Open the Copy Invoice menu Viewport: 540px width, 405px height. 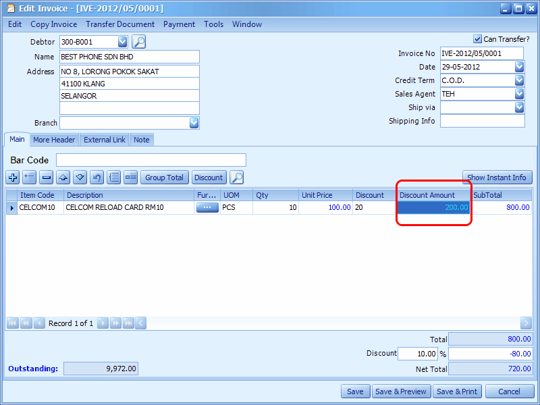click(x=54, y=24)
